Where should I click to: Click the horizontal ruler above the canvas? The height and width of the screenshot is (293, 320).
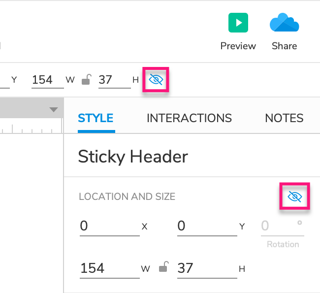(30, 128)
